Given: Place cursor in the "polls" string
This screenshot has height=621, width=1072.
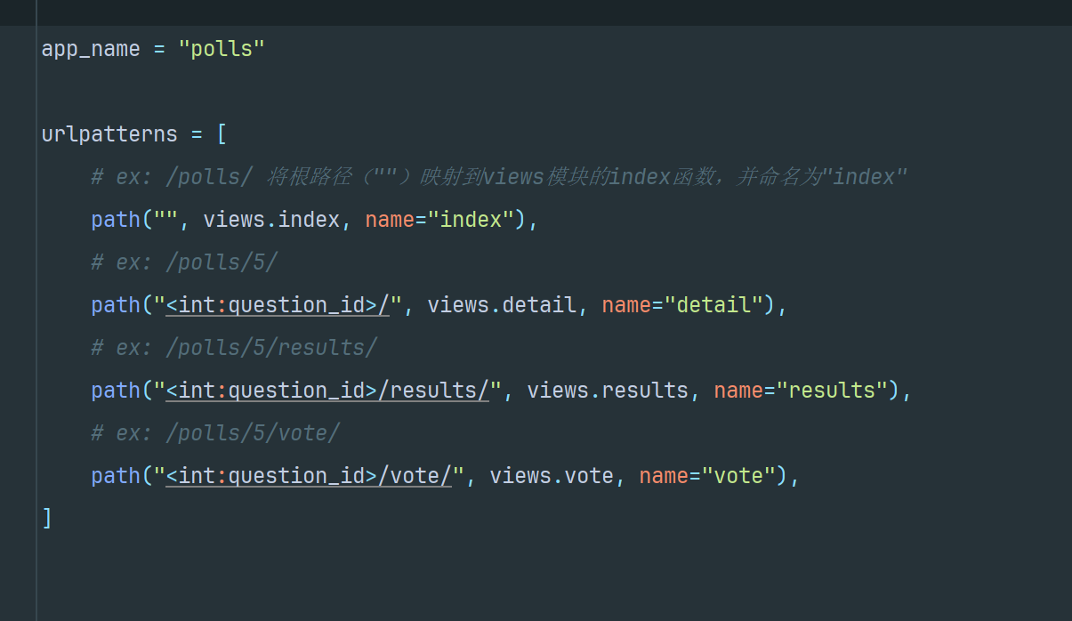Looking at the screenshot, I should 222,48.
